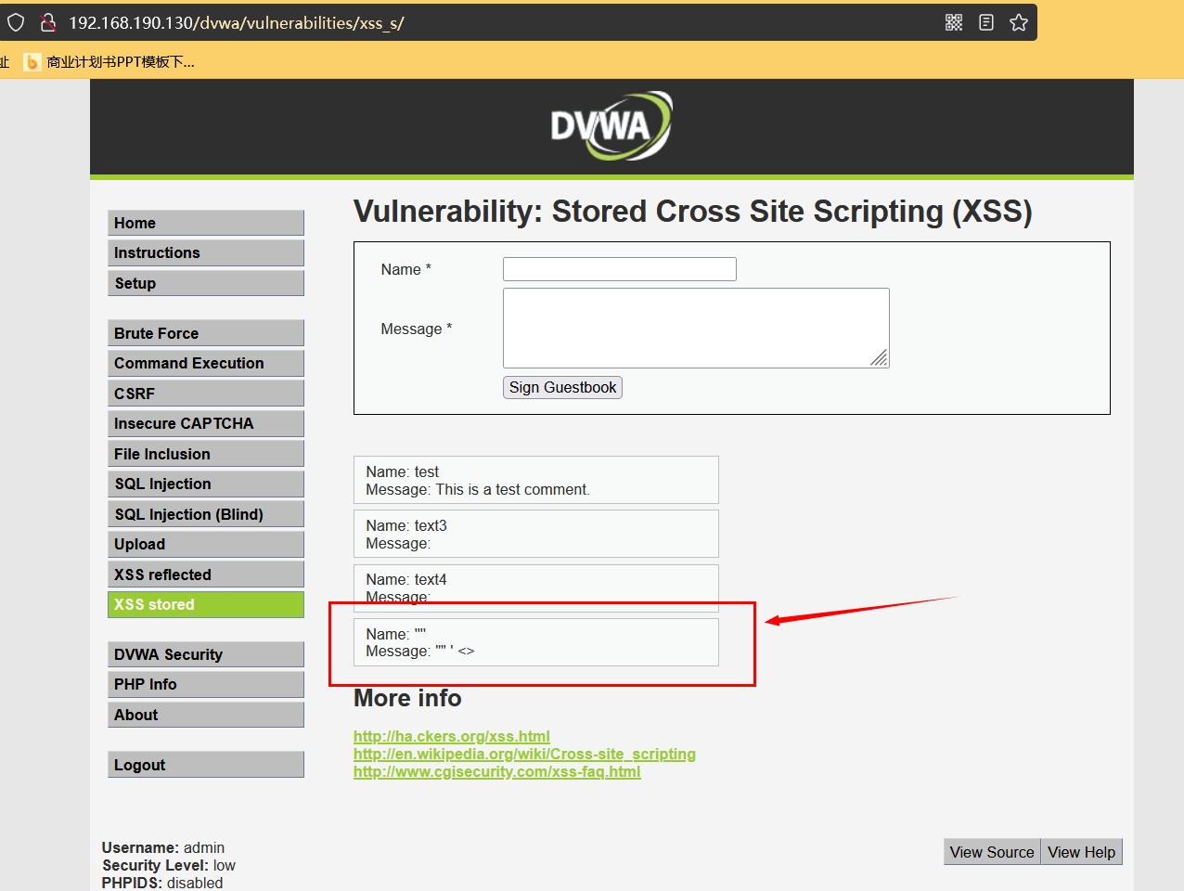Submit with Sign Guestbook button
The width and height of the screenshot is (1184, 891).
click(562, 387)
